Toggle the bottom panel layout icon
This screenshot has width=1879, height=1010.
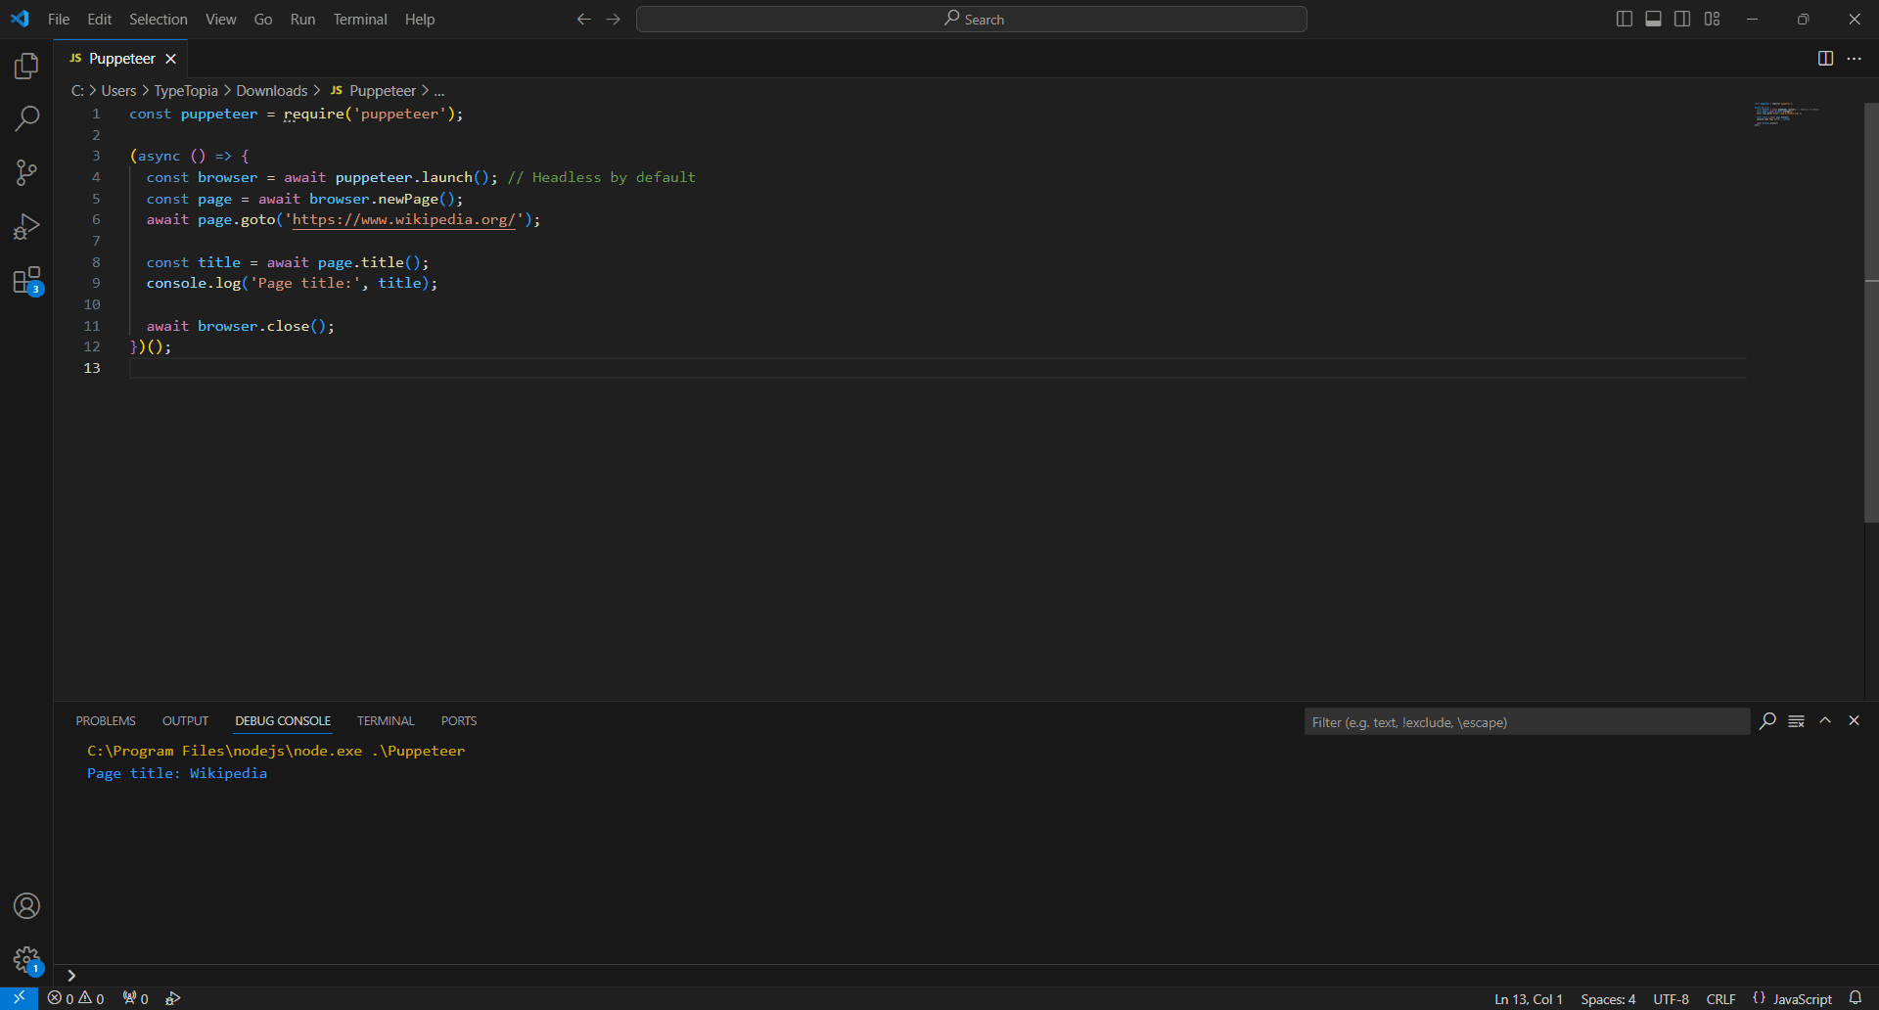tap(1653, 19)
